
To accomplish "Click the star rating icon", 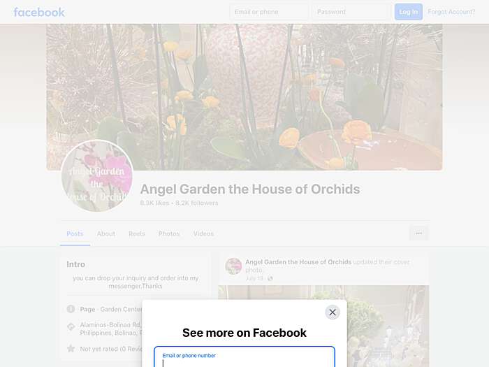I will pos(71,349).
